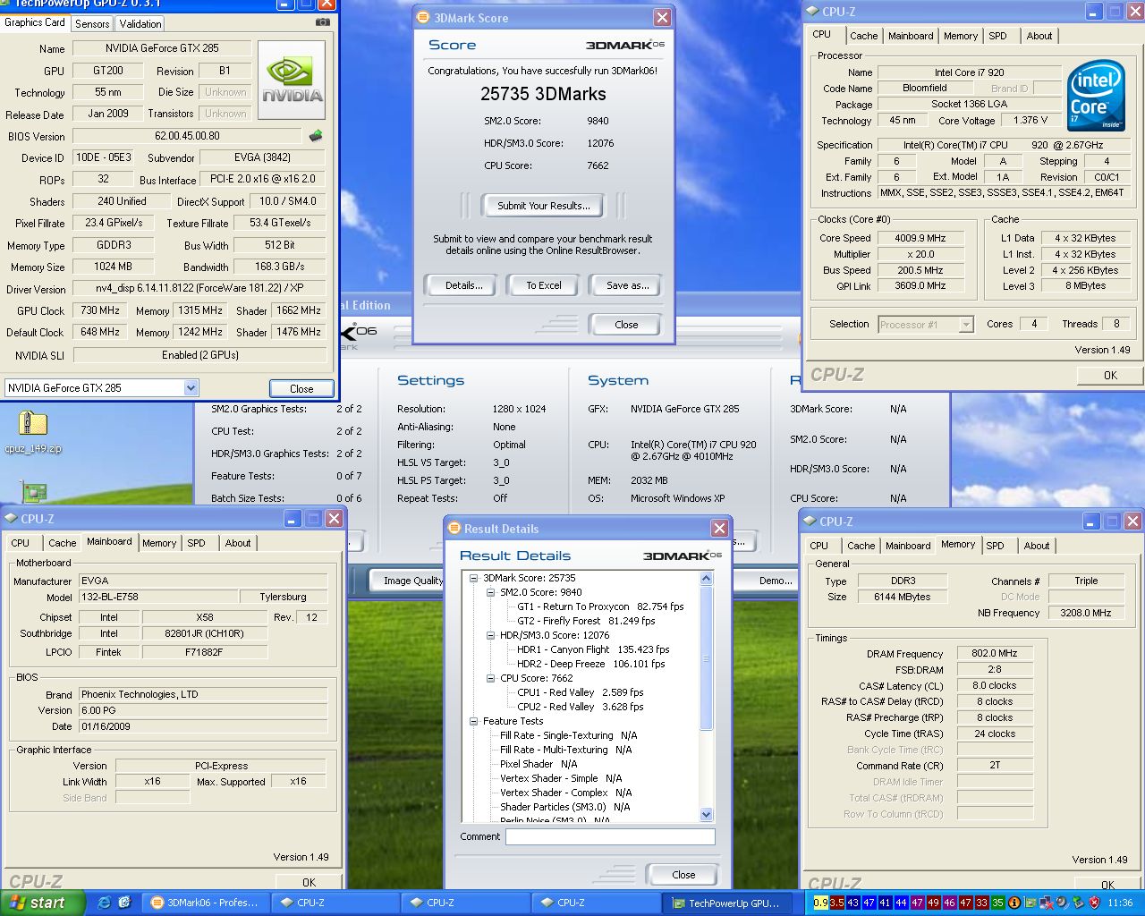Screen dimensions: 1145x916
Task: Open the About tab in top CPU-Z
Action: click(1039, 36)
